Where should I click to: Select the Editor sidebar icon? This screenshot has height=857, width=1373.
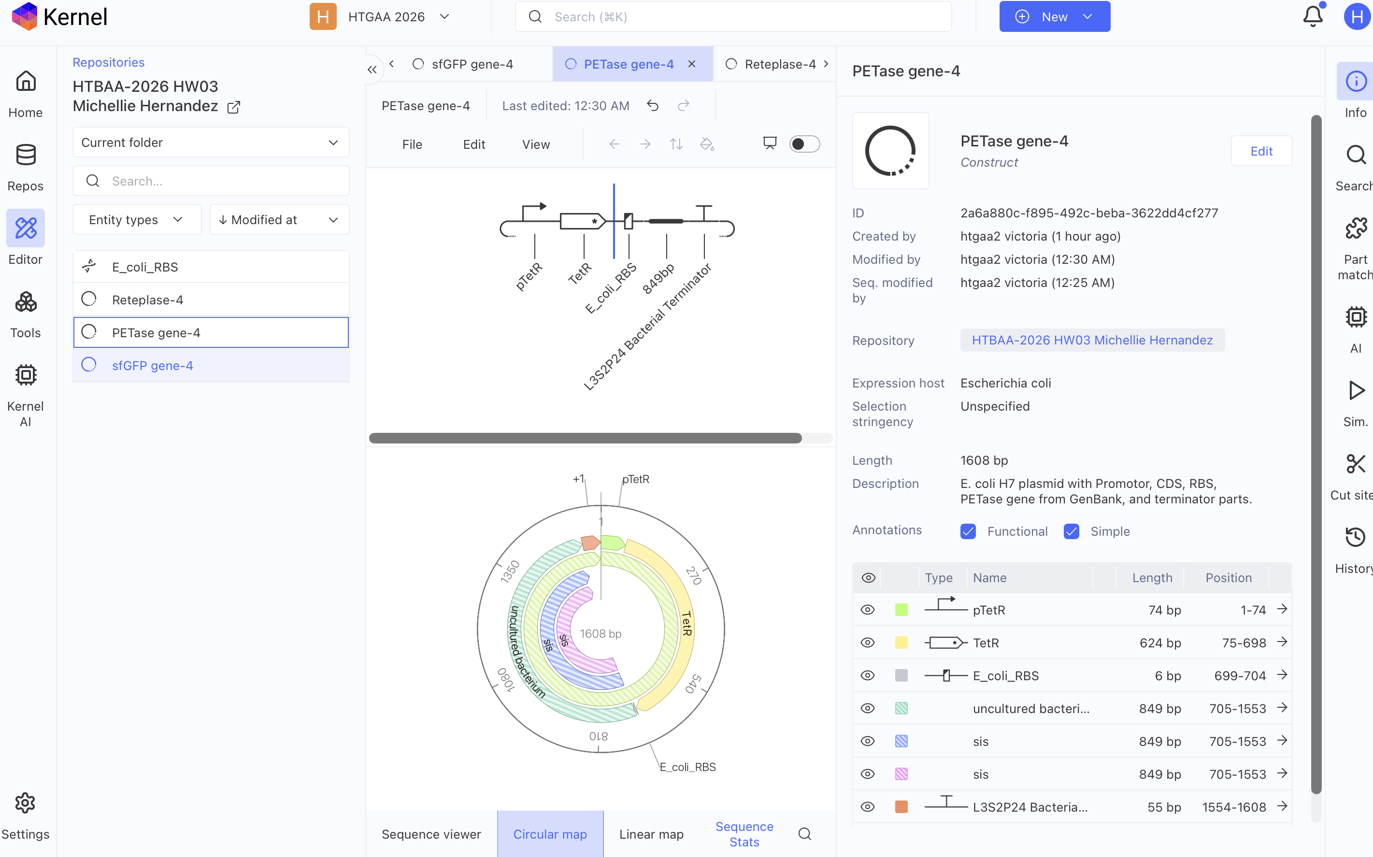(26, 228)
